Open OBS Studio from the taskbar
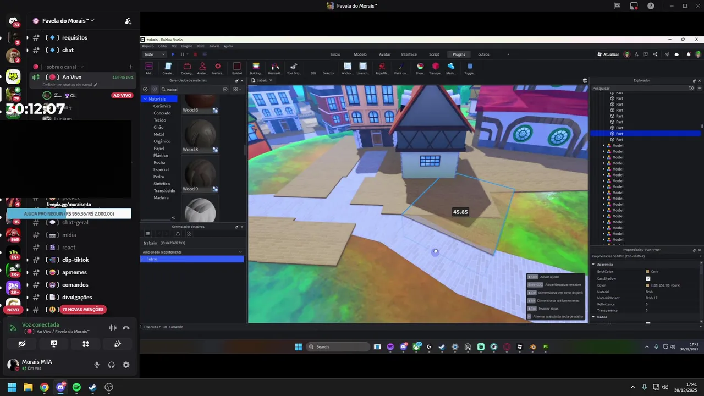This screenshot has height=396, width=704. tap(108, 387)
